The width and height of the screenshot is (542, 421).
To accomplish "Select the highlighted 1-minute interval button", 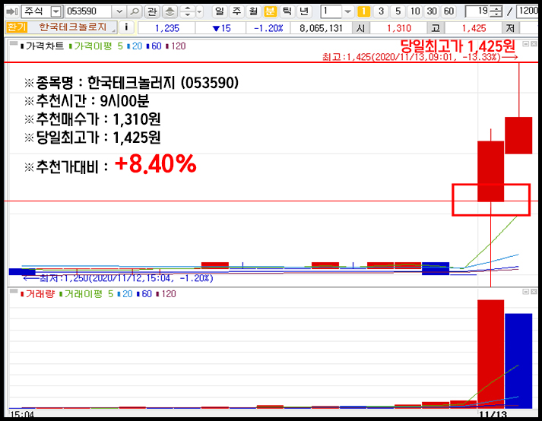I will point(363,11).
